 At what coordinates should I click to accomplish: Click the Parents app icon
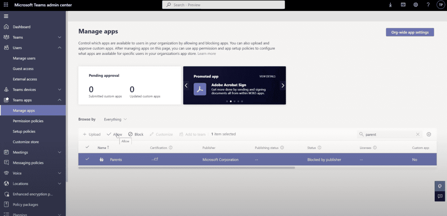tap(101, 160)
